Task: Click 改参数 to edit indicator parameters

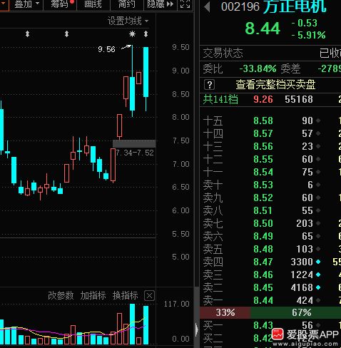Action: point(61,296)
